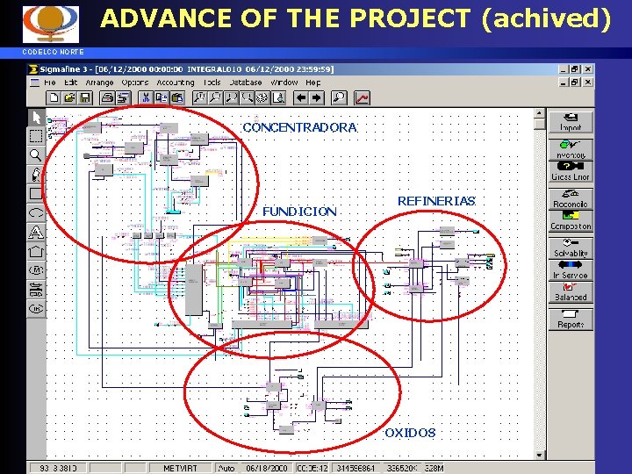The image size is (632, 474).
Task: Click the In Service button
Action: tap(571, 270)
